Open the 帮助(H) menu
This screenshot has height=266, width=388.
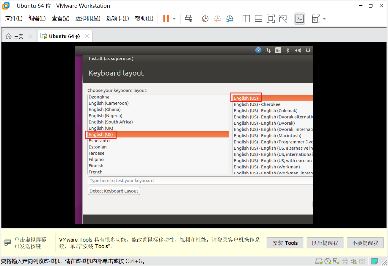(144, 18)
